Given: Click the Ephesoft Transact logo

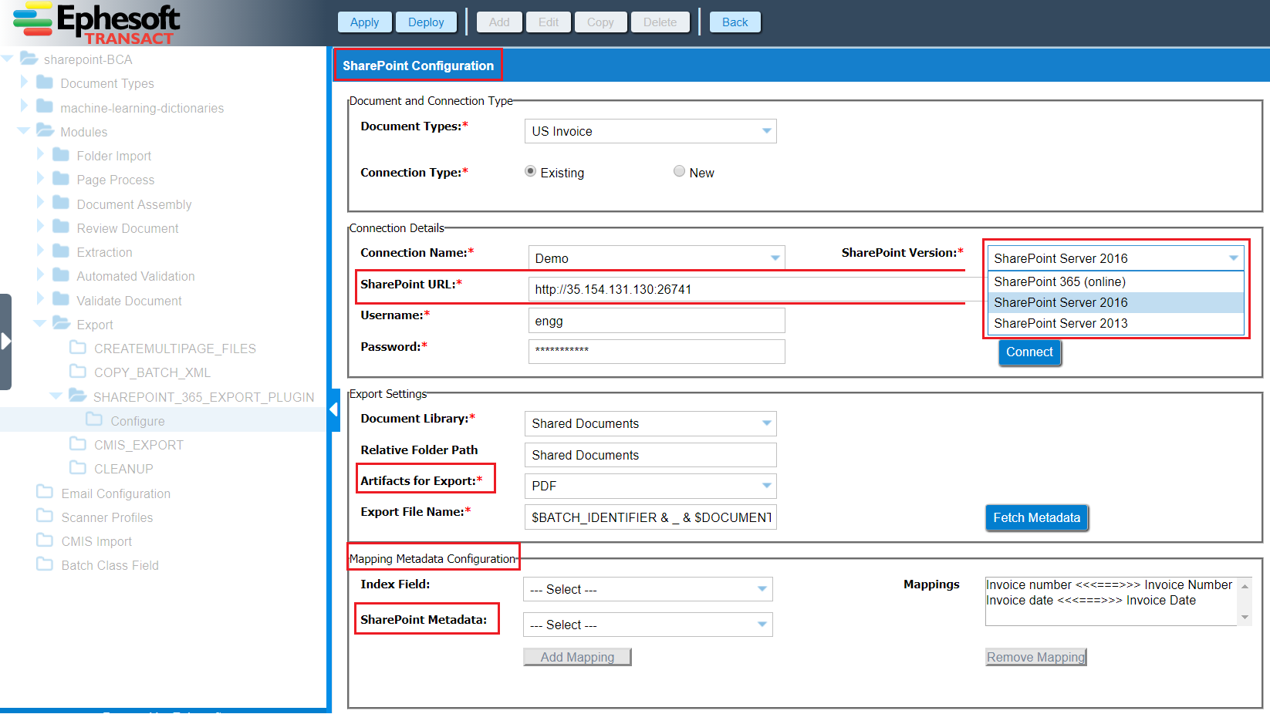Looking at the screenshot, I should [x=97, y=23].
